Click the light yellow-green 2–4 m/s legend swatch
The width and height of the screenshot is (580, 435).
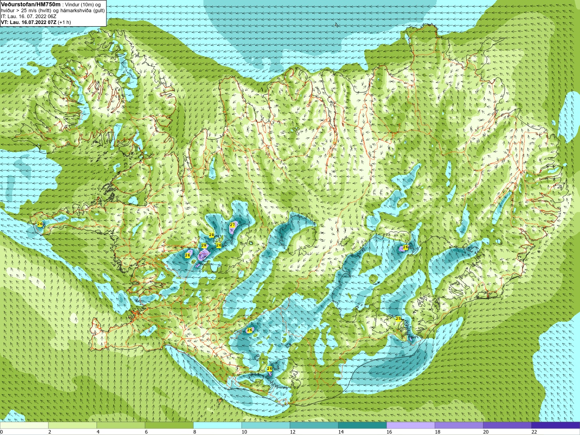pos(72,425)
